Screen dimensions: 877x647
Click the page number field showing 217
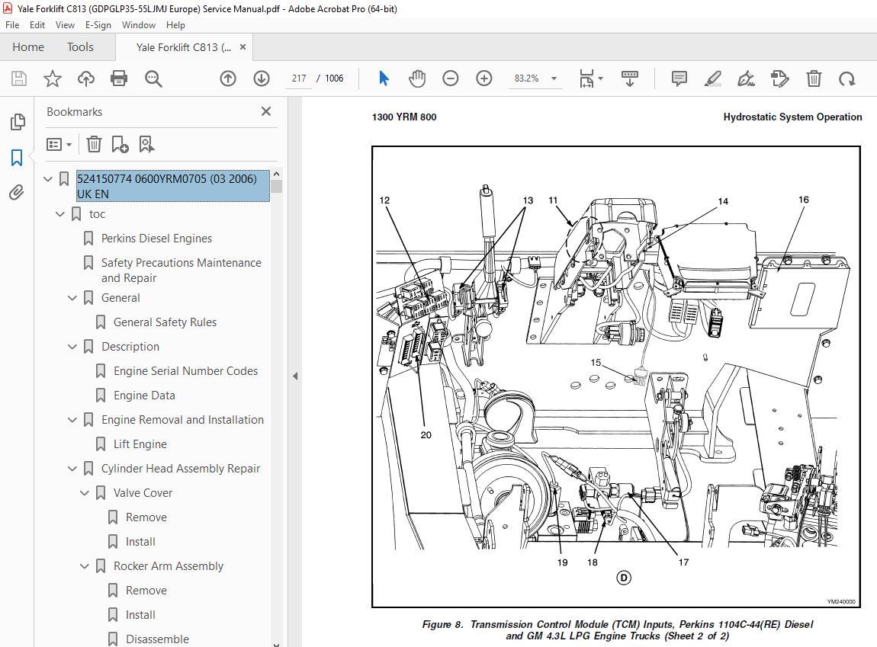pyautogui.click(x=299, y=78)
